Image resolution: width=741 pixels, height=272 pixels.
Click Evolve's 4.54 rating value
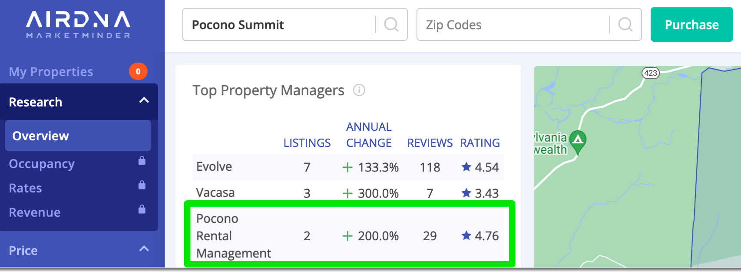(487, 167)
